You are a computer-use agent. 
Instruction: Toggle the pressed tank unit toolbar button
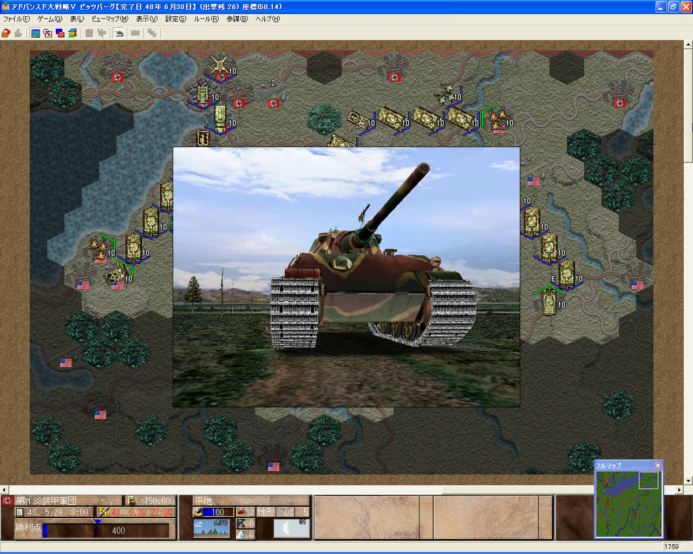pos(119,33)
